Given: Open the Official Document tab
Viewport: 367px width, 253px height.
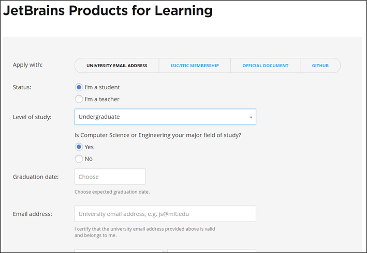Looking at the screenshot, I should pyautogui.click(x=265, y=66).
